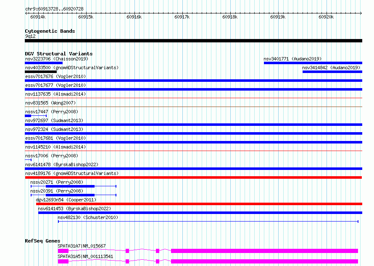
Task: Select the black nsv4033500 variant bar
Action: click(x=41, y=72)
